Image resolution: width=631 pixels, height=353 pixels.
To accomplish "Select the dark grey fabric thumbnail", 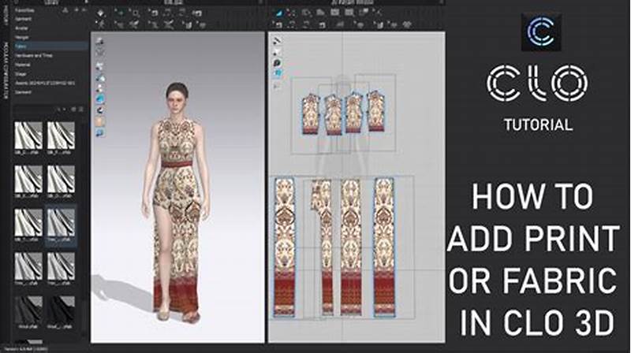I will pos(28,310).
